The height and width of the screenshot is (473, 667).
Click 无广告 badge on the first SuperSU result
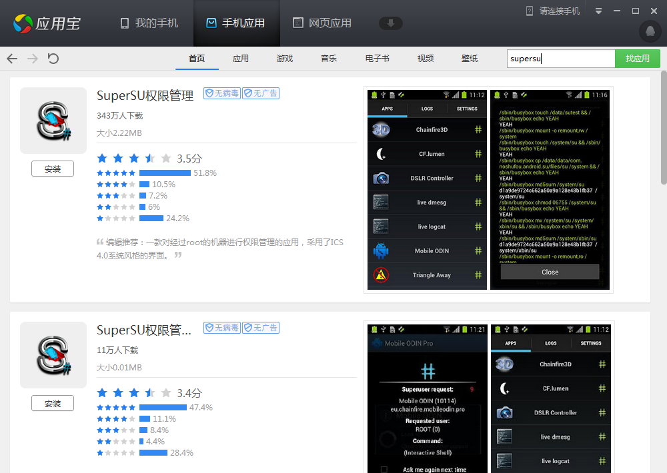(261, 93)
